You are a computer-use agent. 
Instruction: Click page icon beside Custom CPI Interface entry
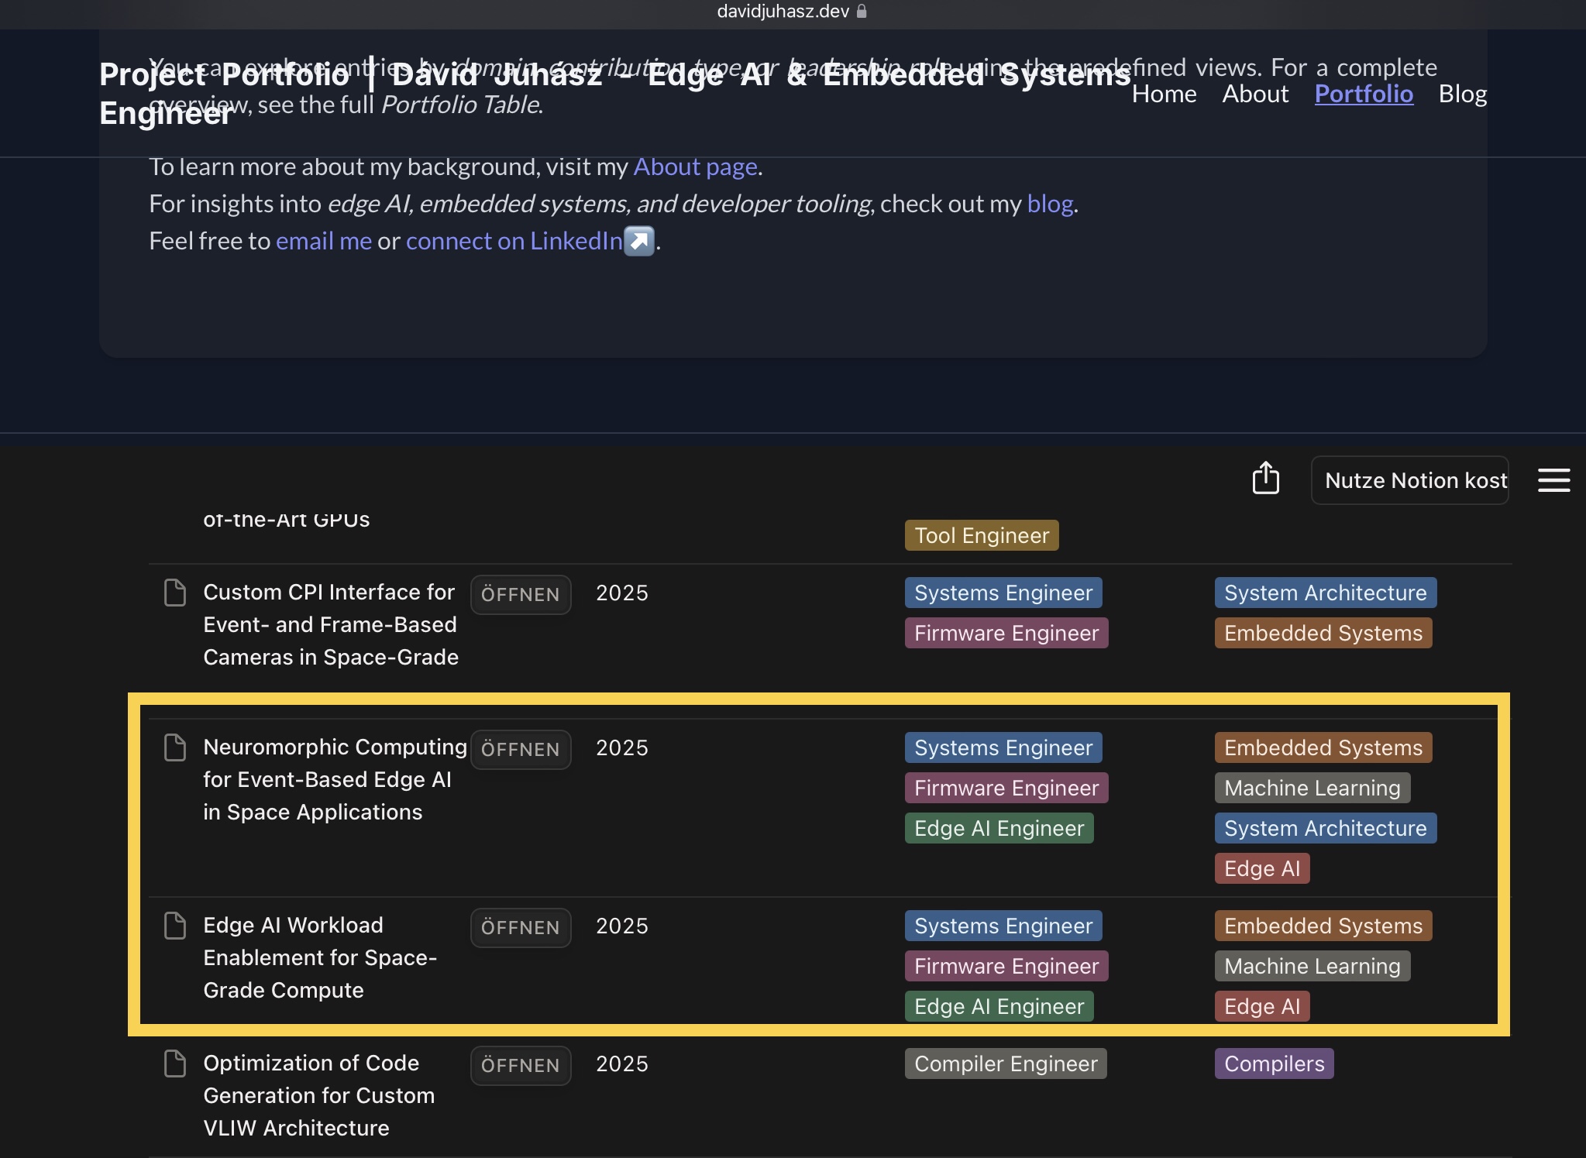point(175,593)
